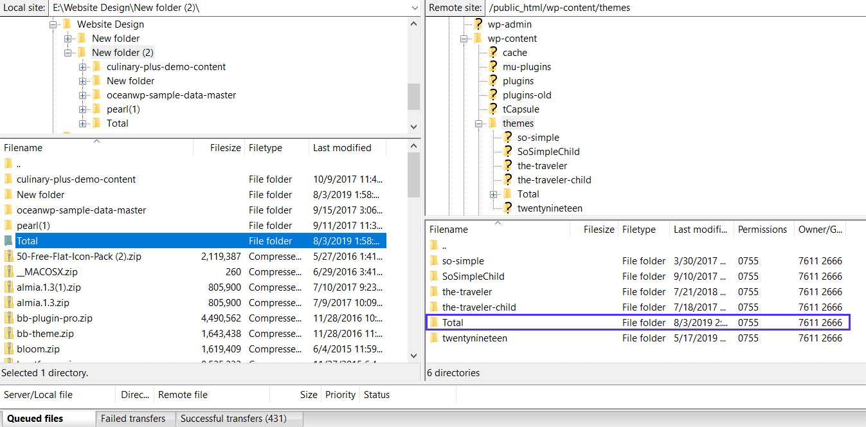Click the zip icon next to __MACOSX.zip
This screenshot has width=866, height=427.
tap(9, 271)
